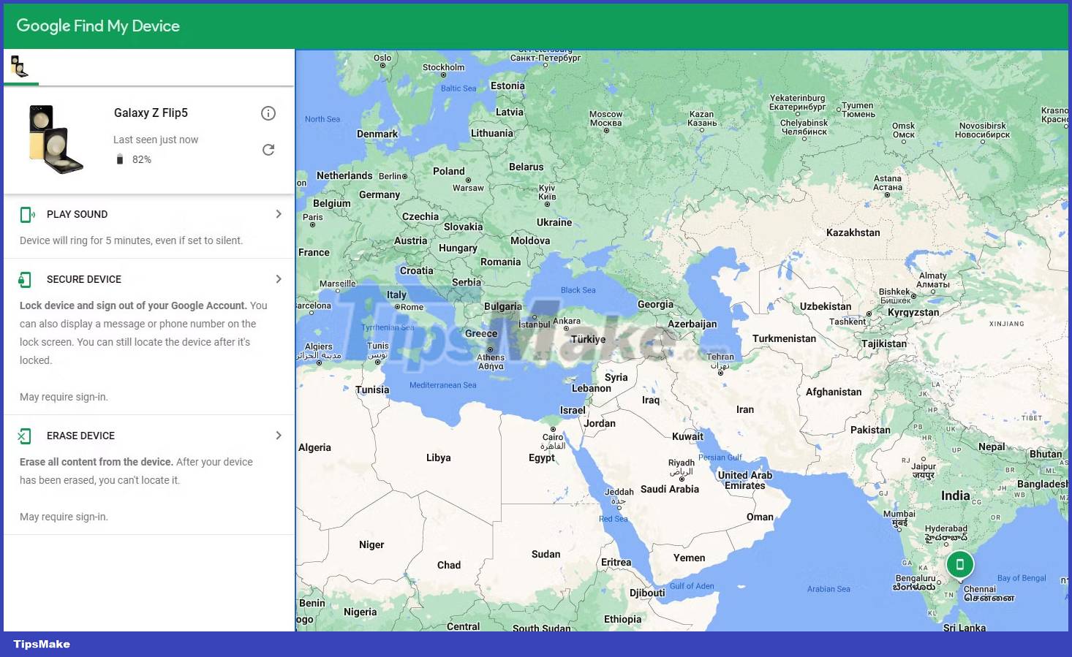Click the Sudan label on map
This screenshot has height=657, width=1072.
coord(546,554)
